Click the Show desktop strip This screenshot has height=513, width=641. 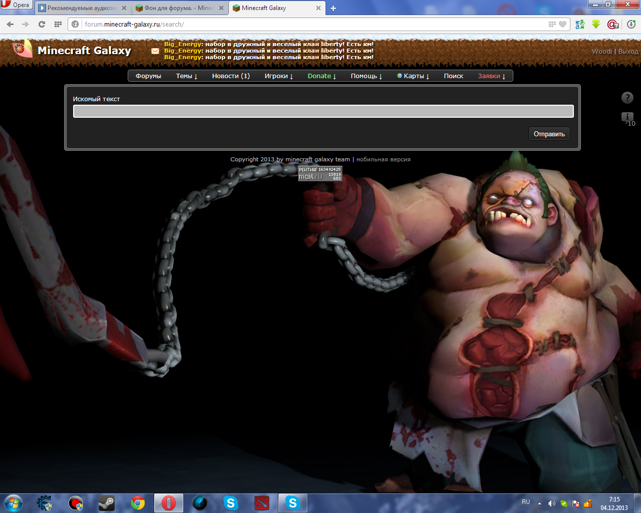[637, 503]
